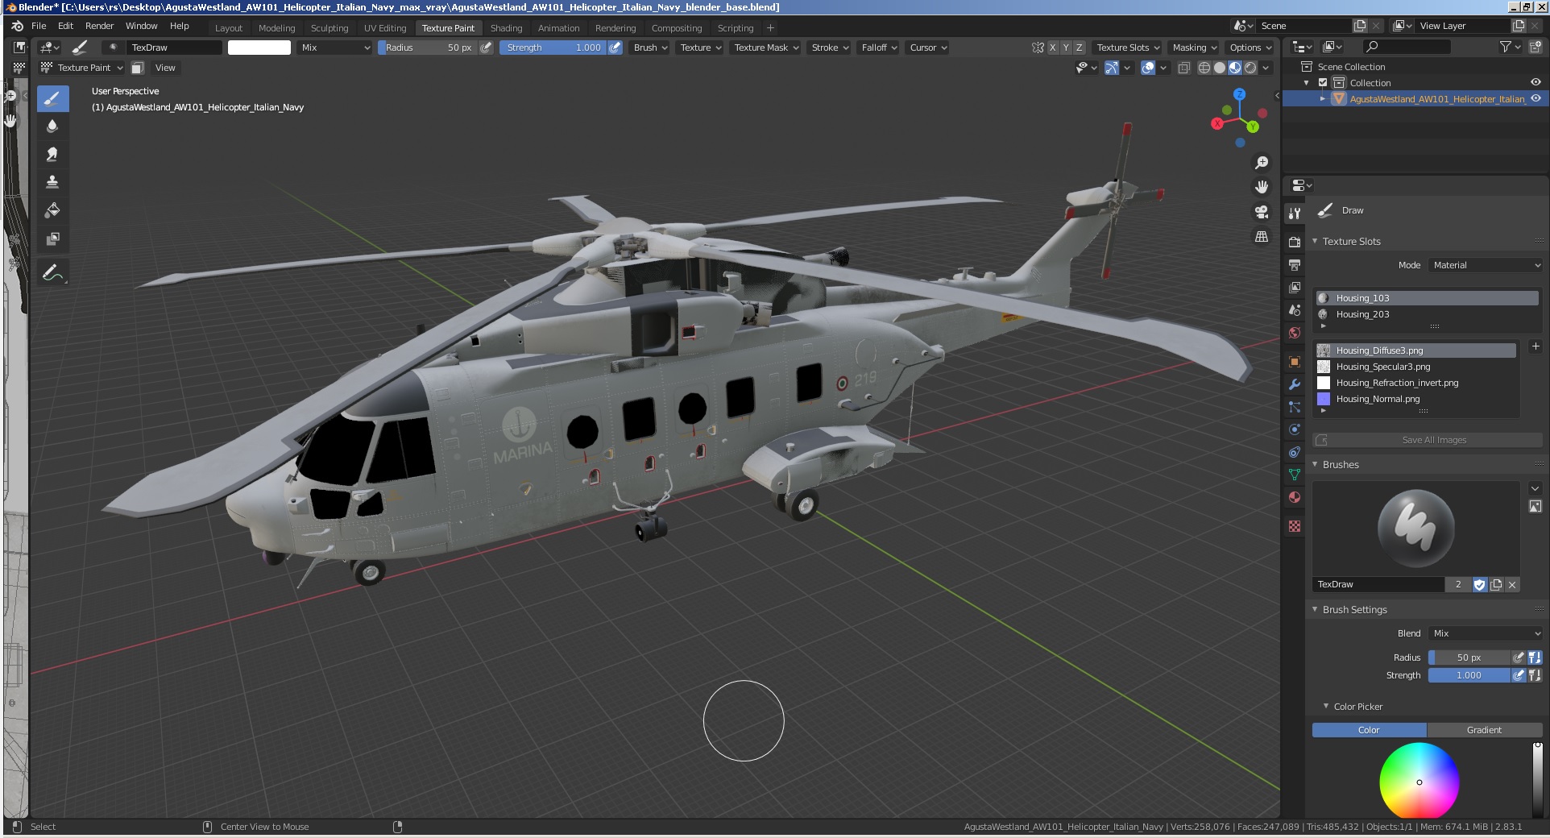Click the viewport View menu button
Image resolution: width=1550 pixels, height=838 pixels.
[165, 68]
